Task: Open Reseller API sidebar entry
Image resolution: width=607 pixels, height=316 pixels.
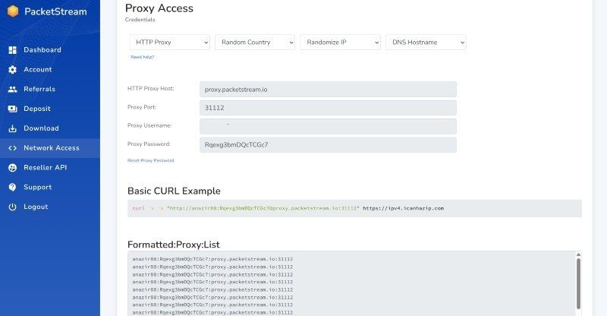Action: 50,168
